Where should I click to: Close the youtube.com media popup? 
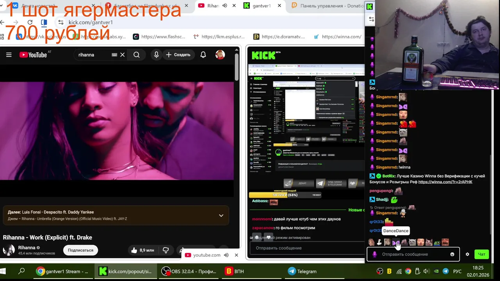pyautogui.click(x=236, y=255)
